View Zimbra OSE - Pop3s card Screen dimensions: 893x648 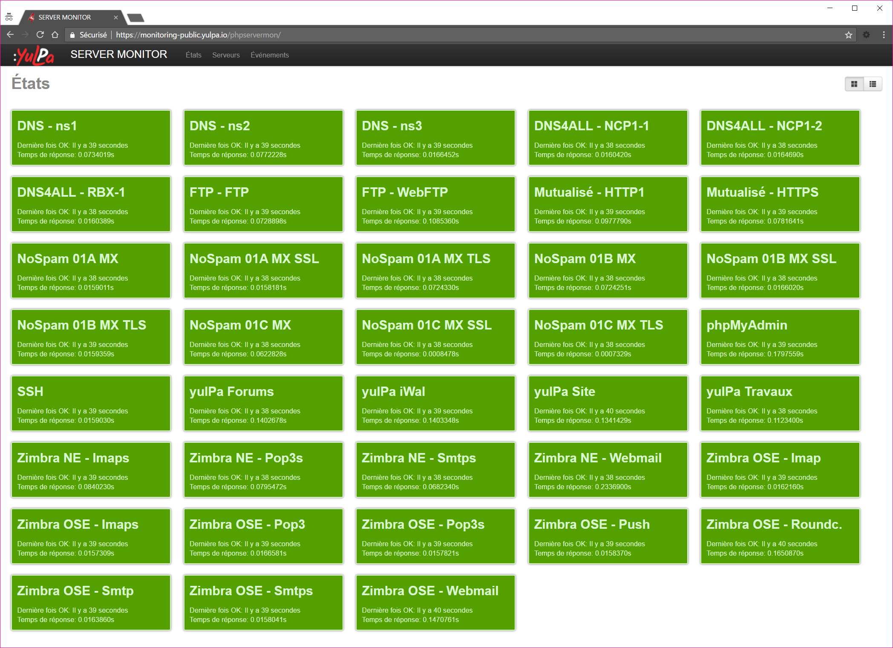(x=435, y=536)
